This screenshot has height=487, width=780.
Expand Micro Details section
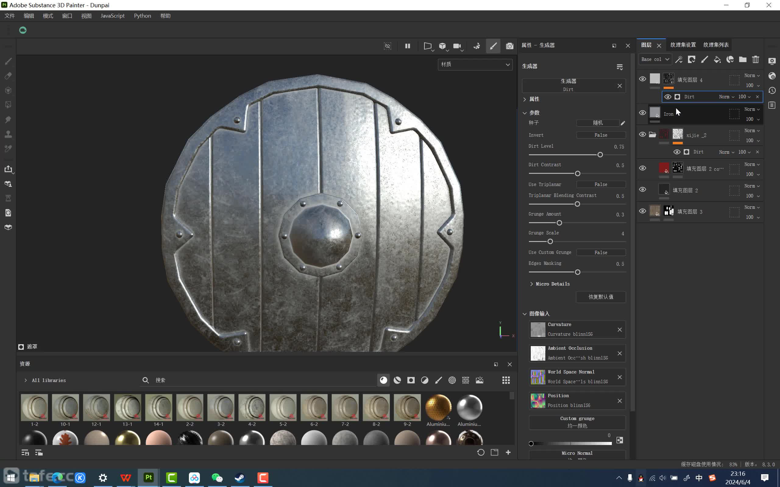click(x=531, y=284)
